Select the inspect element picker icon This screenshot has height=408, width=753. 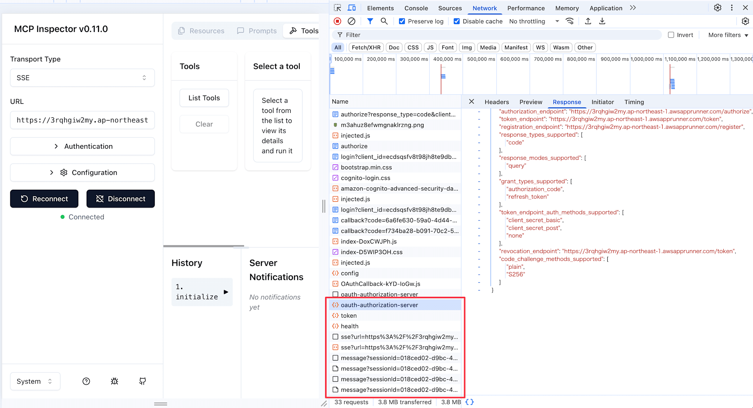[337, 8]
